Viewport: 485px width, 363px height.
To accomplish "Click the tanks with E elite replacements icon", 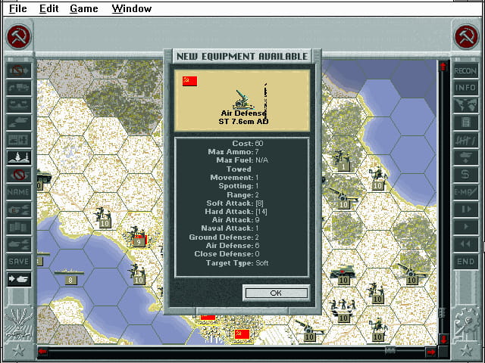I will pos(18,209).
